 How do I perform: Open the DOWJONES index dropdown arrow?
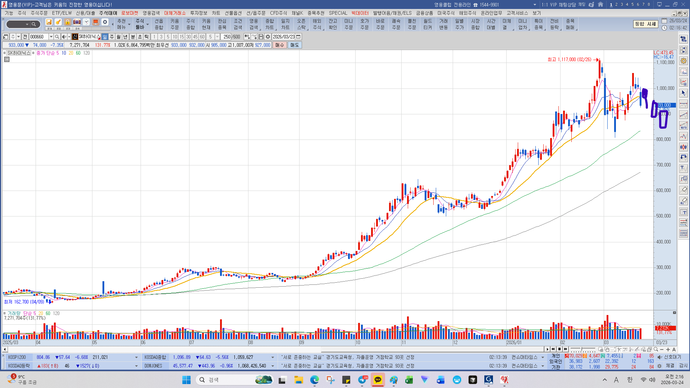273,366
